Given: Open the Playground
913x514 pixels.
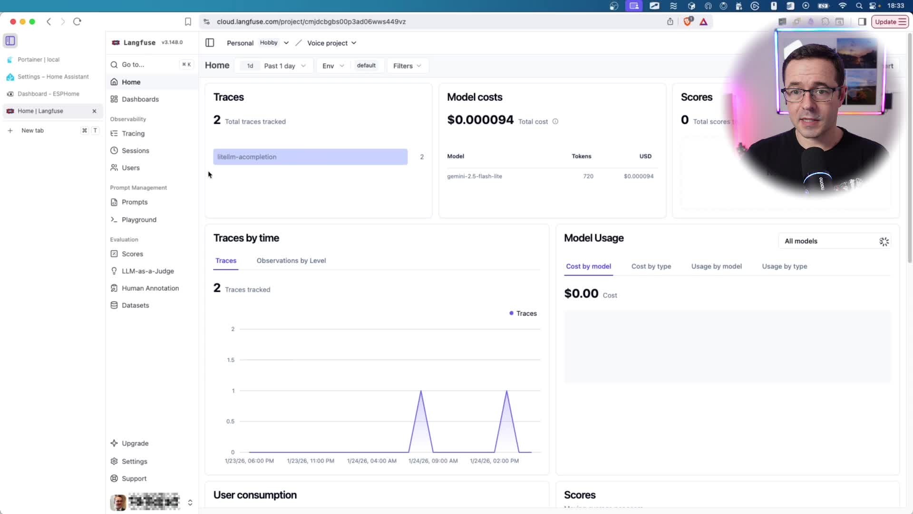Looking at the screenshot, I should coord(138,220).
